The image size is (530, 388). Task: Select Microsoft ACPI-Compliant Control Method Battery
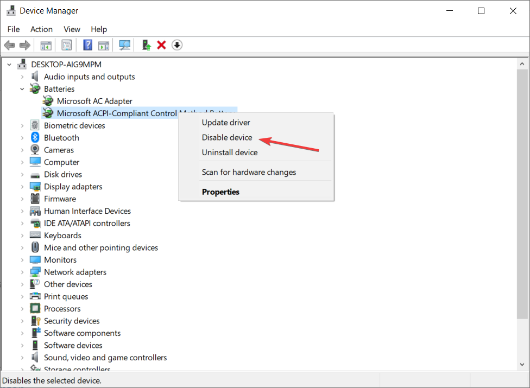click(139, 113)
